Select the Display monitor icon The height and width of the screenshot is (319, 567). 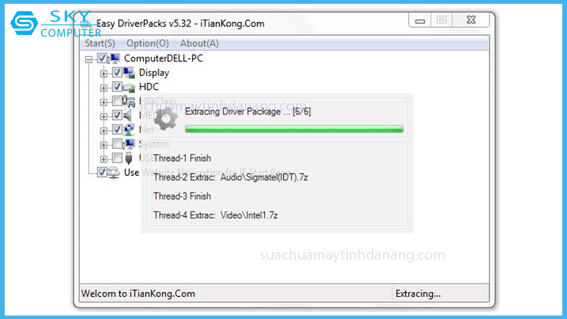coord(129,73)
